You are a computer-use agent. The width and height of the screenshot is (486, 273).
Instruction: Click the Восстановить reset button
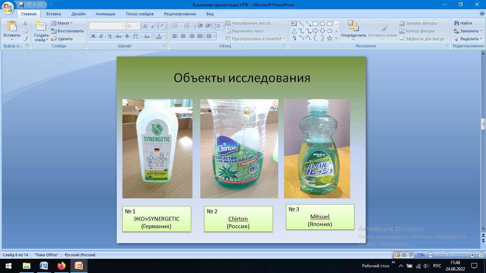(67, 31)
